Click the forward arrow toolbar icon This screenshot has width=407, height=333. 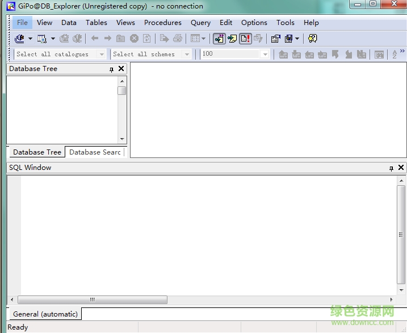click(108, 39)
